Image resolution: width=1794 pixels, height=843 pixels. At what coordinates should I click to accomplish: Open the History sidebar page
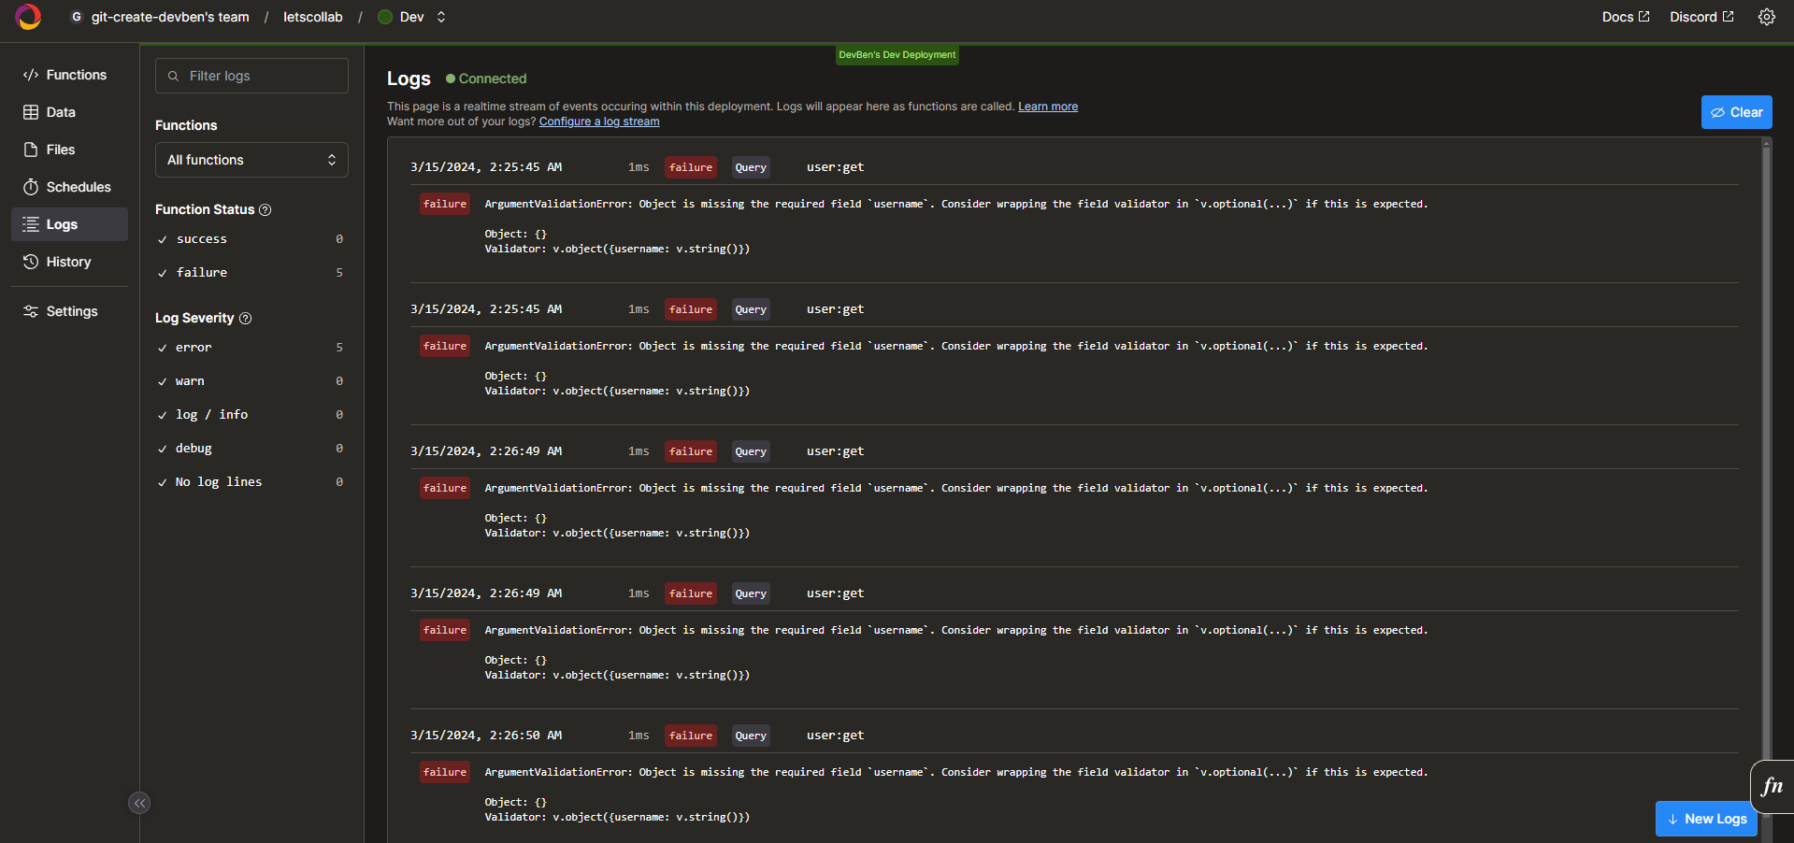[69, 262]
